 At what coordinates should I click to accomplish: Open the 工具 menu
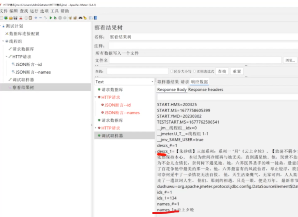(x=55, y=11)
